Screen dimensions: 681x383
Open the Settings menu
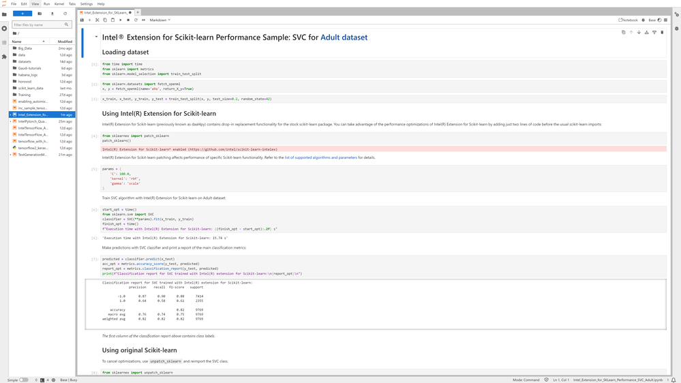click(87, 4)
